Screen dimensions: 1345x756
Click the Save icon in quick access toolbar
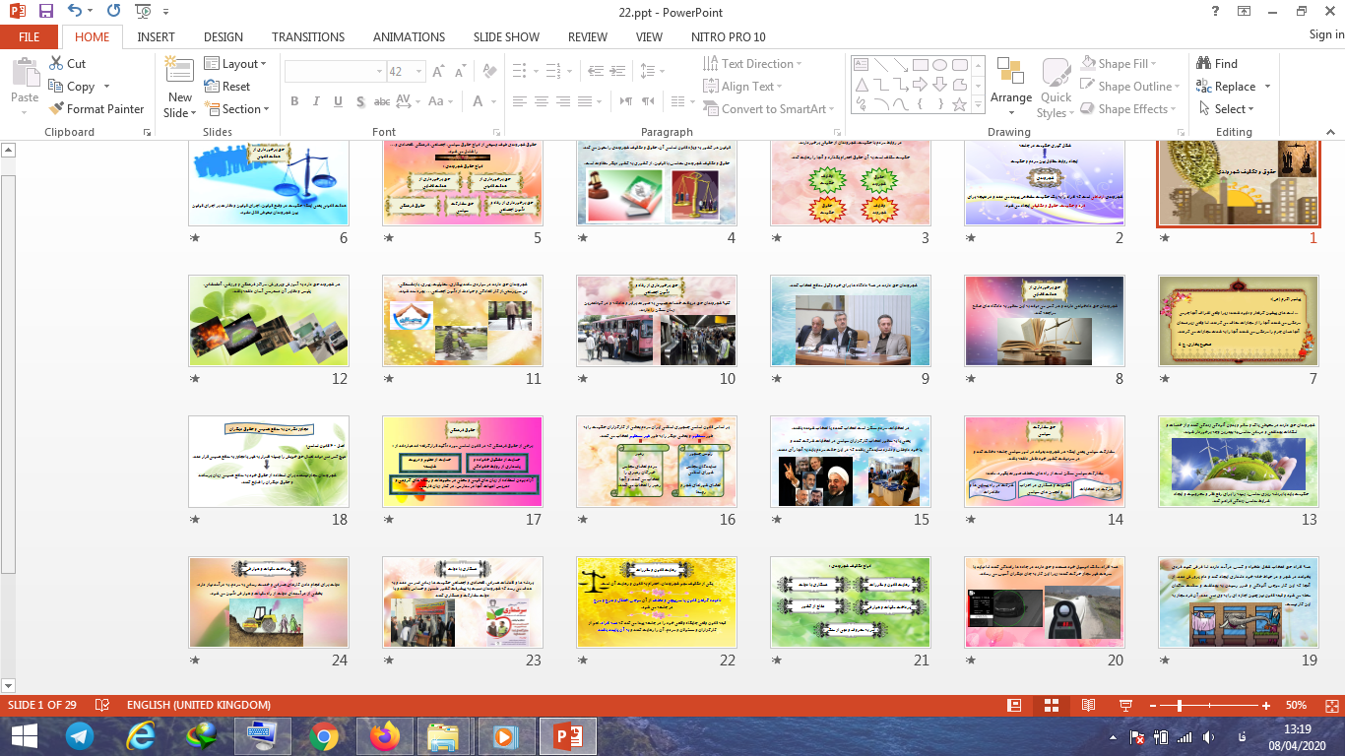click(x=45, y=12)
